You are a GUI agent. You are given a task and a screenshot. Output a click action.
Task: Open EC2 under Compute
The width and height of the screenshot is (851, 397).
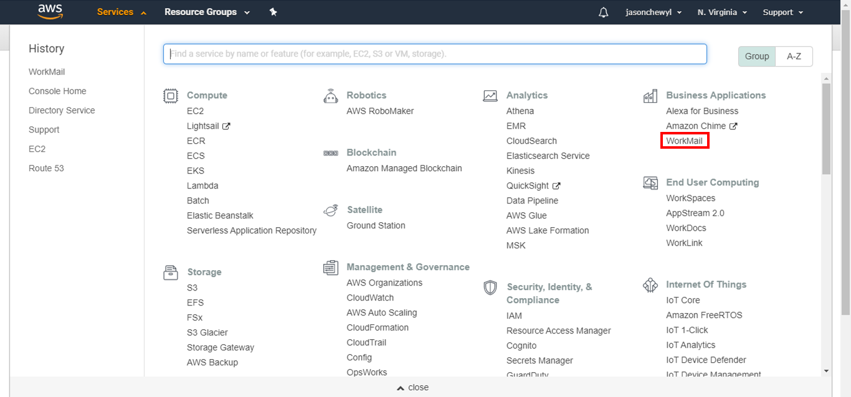pos(195,111)
